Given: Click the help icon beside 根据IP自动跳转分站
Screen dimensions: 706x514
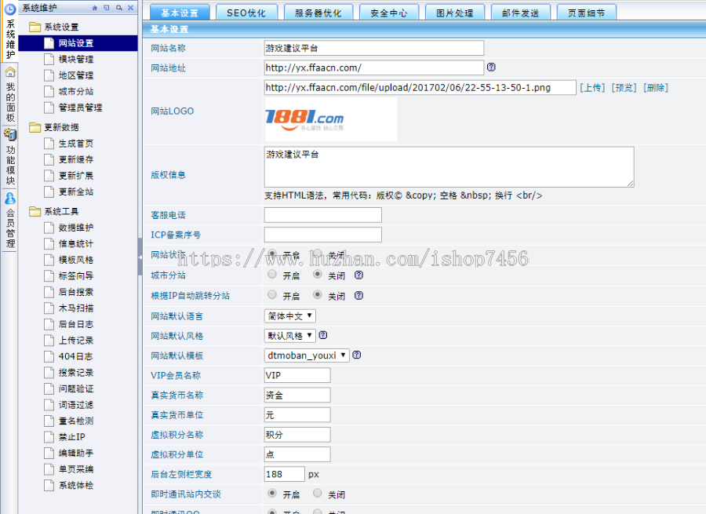Looking at the screenshot, I should coord(358,296).
